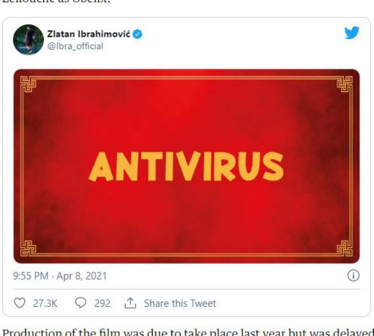Click the 27.3K likes count
Viewport: 374px width, 336px height.
pyautogui.click(x=45, y=303)
